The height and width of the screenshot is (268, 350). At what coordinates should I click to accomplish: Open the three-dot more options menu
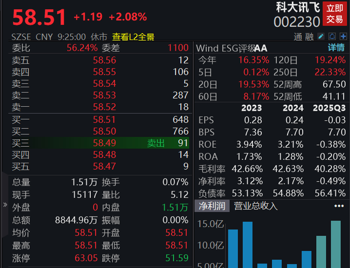click(339, 205)
